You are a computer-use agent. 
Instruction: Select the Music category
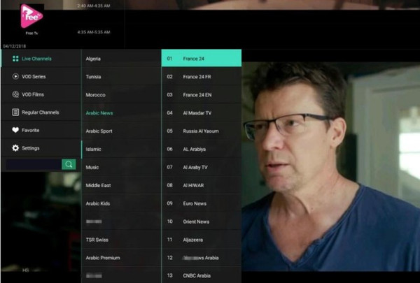(x=121, y=167)
